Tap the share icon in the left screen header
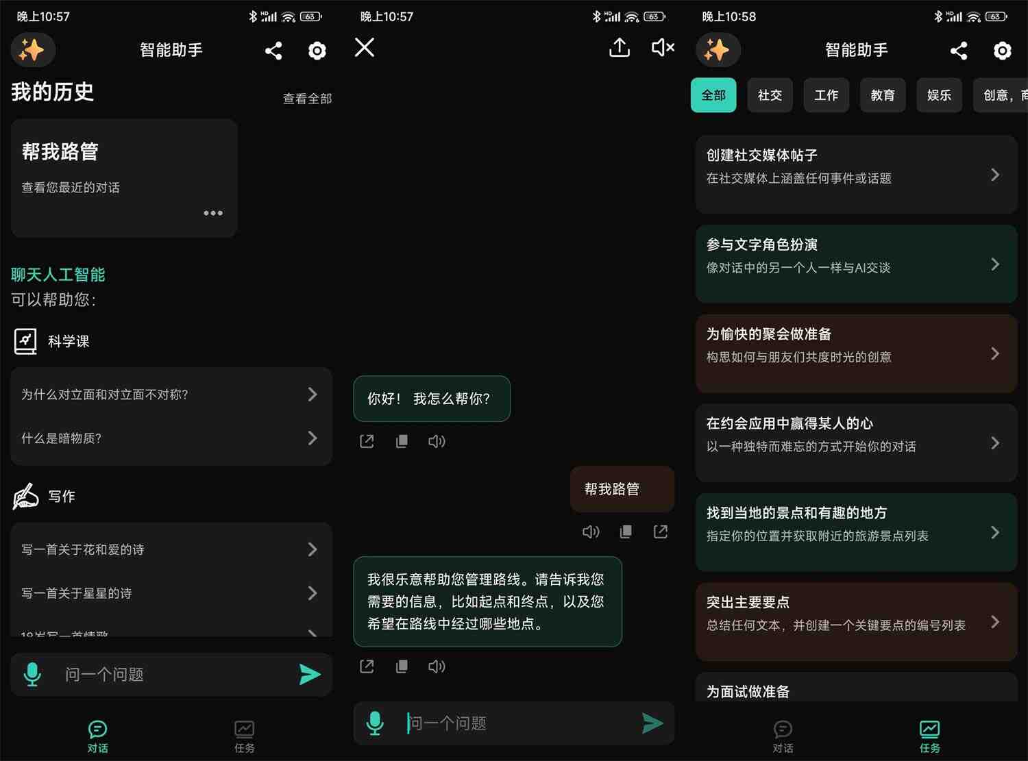The height and width of the screenshot is (761, 1028). coord(273,51)
